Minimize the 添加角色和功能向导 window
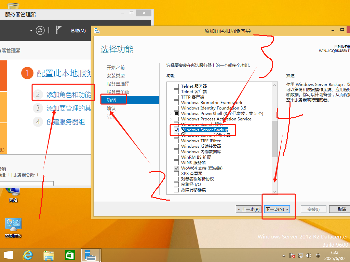 pos(333,30)
